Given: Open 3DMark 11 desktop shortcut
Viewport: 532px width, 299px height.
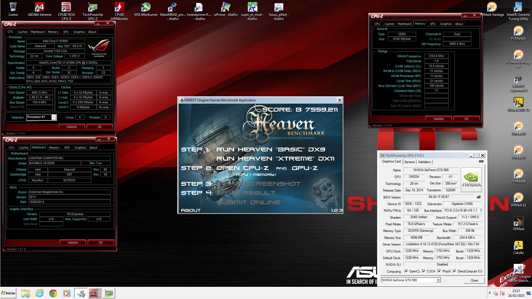Looking at the screenshot, I should [x=518, y=200].
